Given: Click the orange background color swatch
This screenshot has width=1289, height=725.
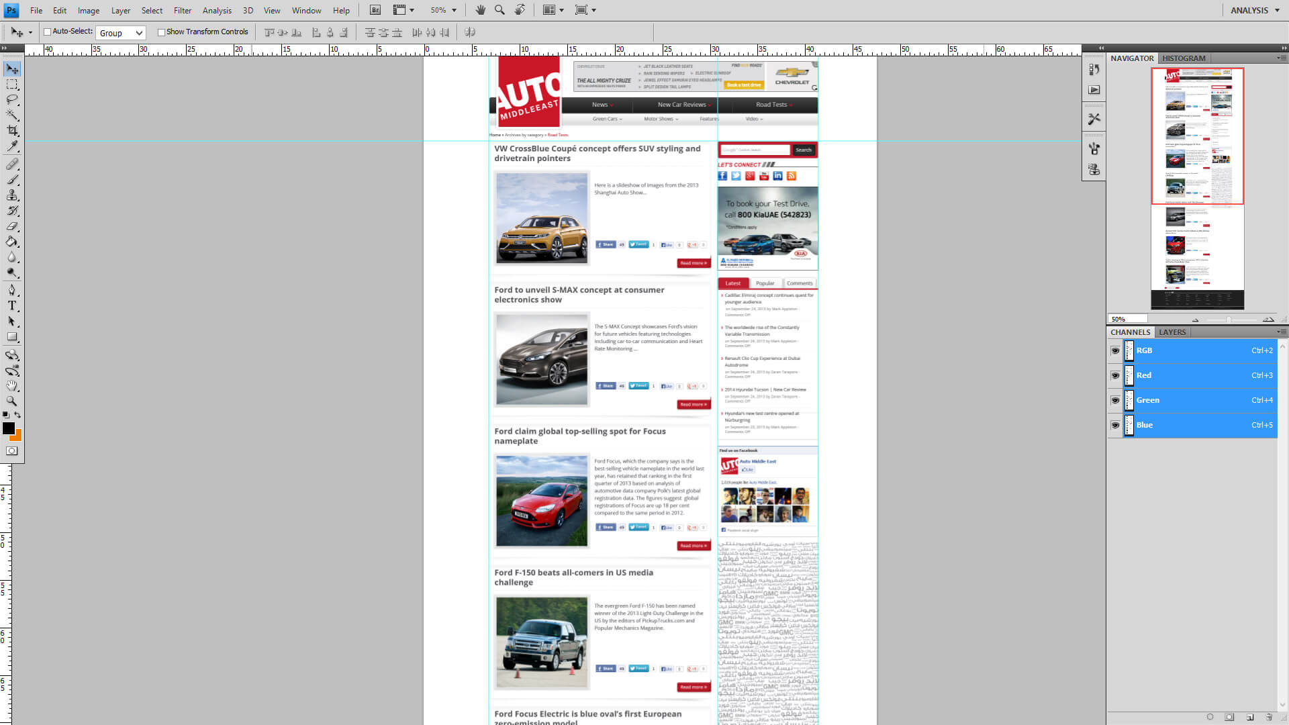Looking at the screenshot, I should pyautogui.click(x=17, y=436).
